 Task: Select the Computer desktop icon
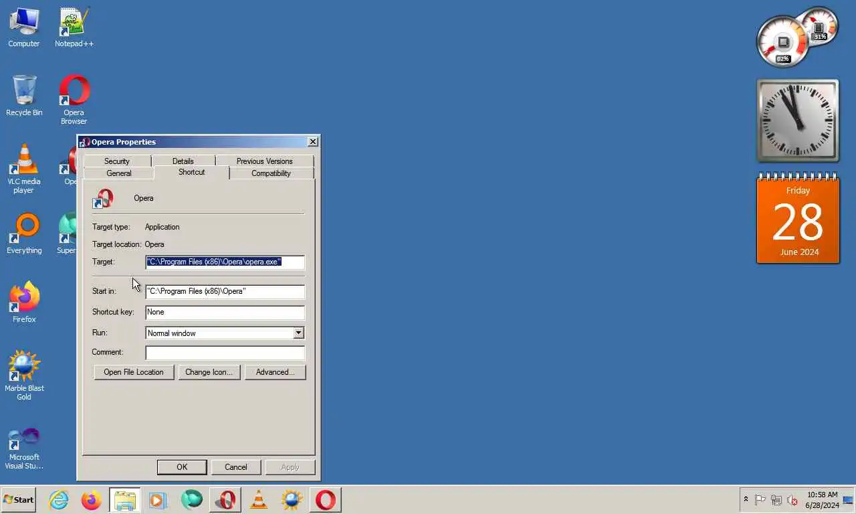pos(24,27)
